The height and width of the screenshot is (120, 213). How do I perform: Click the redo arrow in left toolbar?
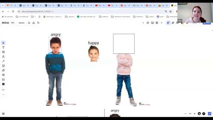pos(3,95)
